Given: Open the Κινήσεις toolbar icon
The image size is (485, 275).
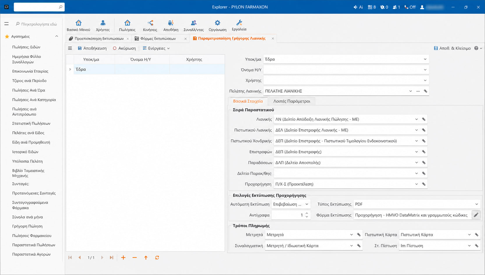Looking at the screenshot, I should point(150,23).
